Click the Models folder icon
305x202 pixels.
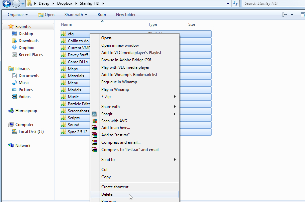point(64,90)
